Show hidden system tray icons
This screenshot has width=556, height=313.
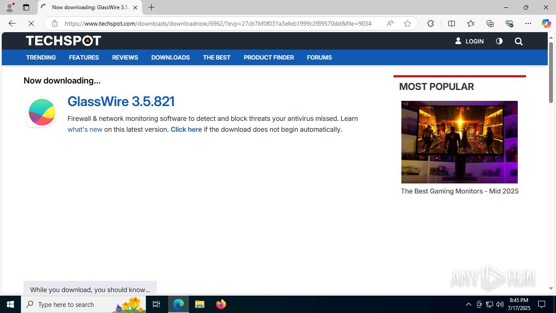click(468, 304)
